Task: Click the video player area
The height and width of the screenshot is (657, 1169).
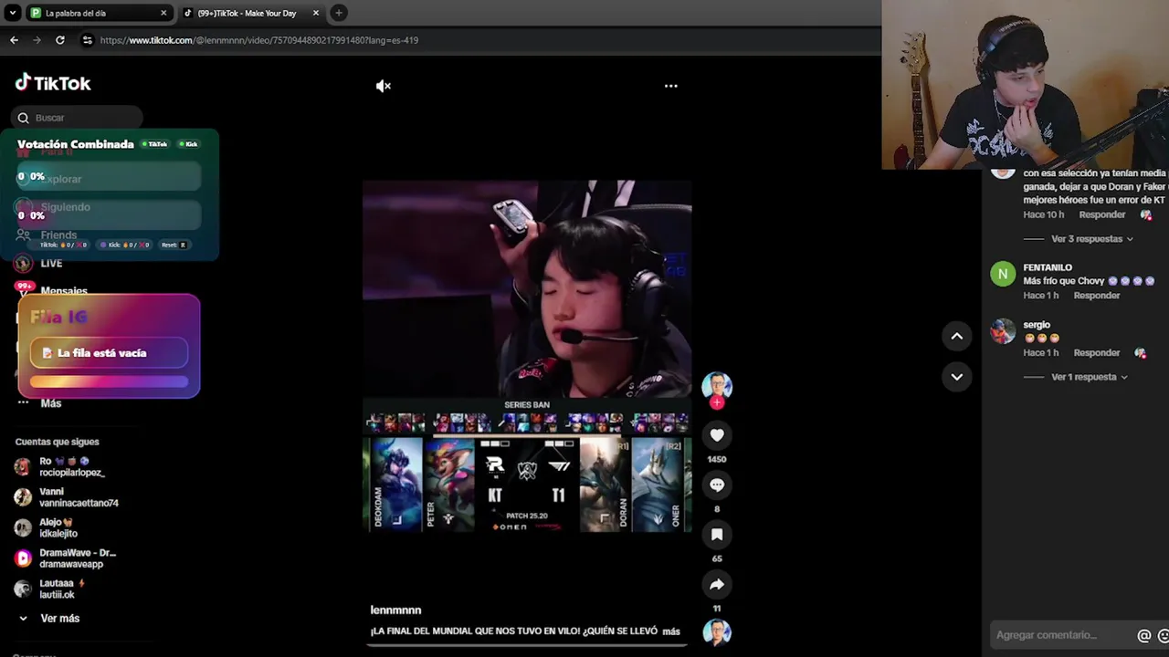Action: [x=527, y=356]
